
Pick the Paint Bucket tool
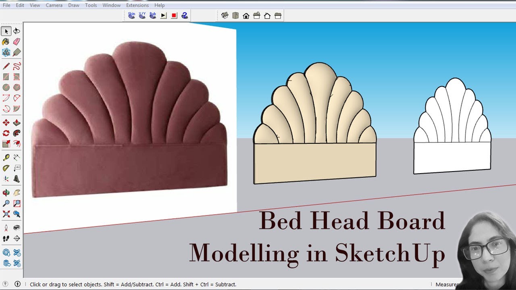6,41
